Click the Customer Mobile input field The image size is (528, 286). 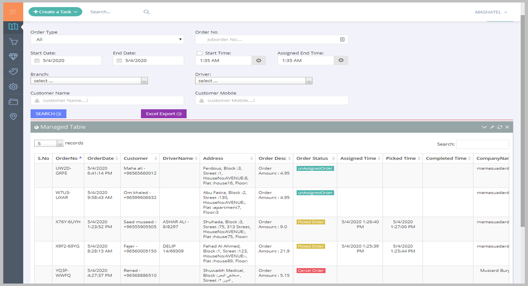coord(272,100)
